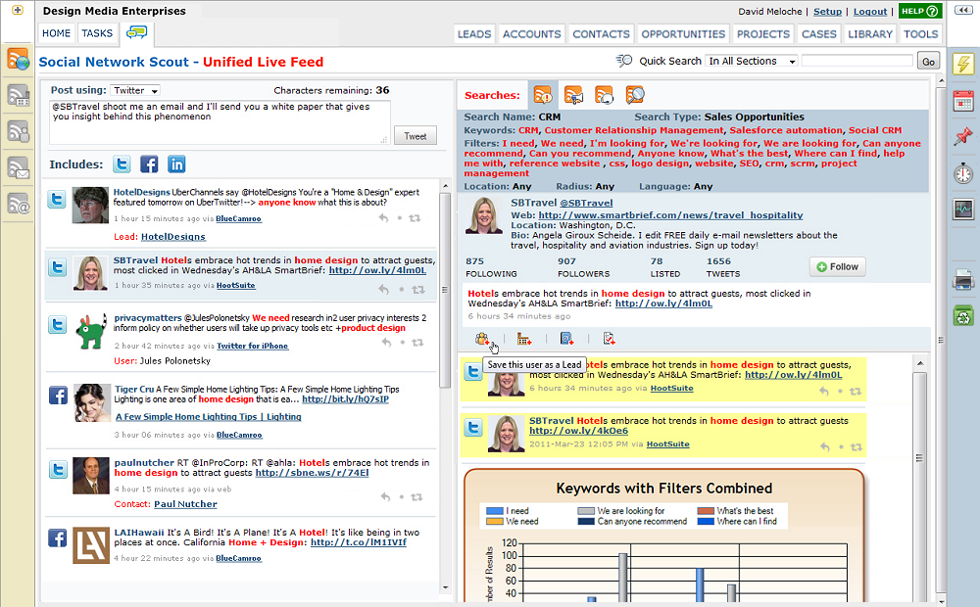This screenshot has height=607, width=980.
Task: Open the Twitter for iPhone link
Action: click(253, 346)
